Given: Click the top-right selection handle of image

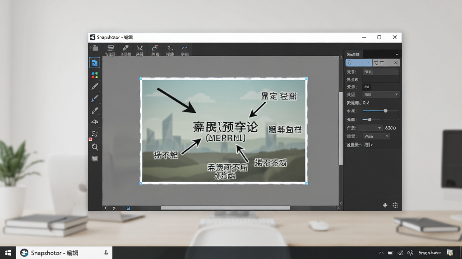Looking at the screenshot, I should tap(306, 79).
